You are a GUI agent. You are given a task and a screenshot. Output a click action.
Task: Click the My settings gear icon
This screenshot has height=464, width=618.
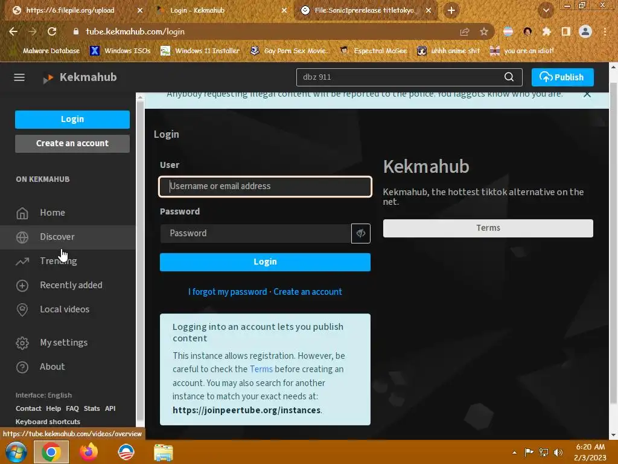(x=22, y=343)
